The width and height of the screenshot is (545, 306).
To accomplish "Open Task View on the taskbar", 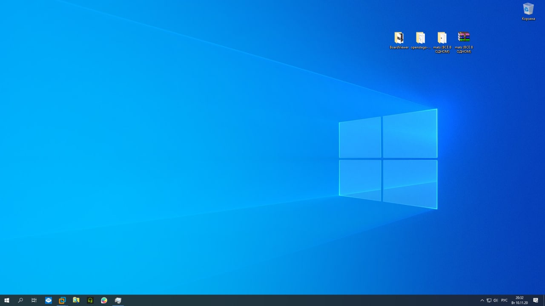I will (34, 300).
